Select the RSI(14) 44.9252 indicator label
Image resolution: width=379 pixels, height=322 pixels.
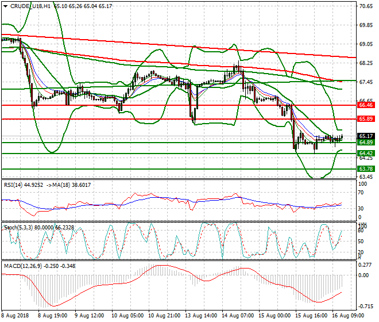click(x=24, y=185)
